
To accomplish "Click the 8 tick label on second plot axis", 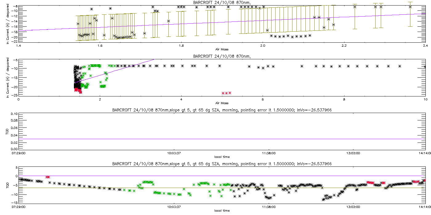I will click(344, 100).
